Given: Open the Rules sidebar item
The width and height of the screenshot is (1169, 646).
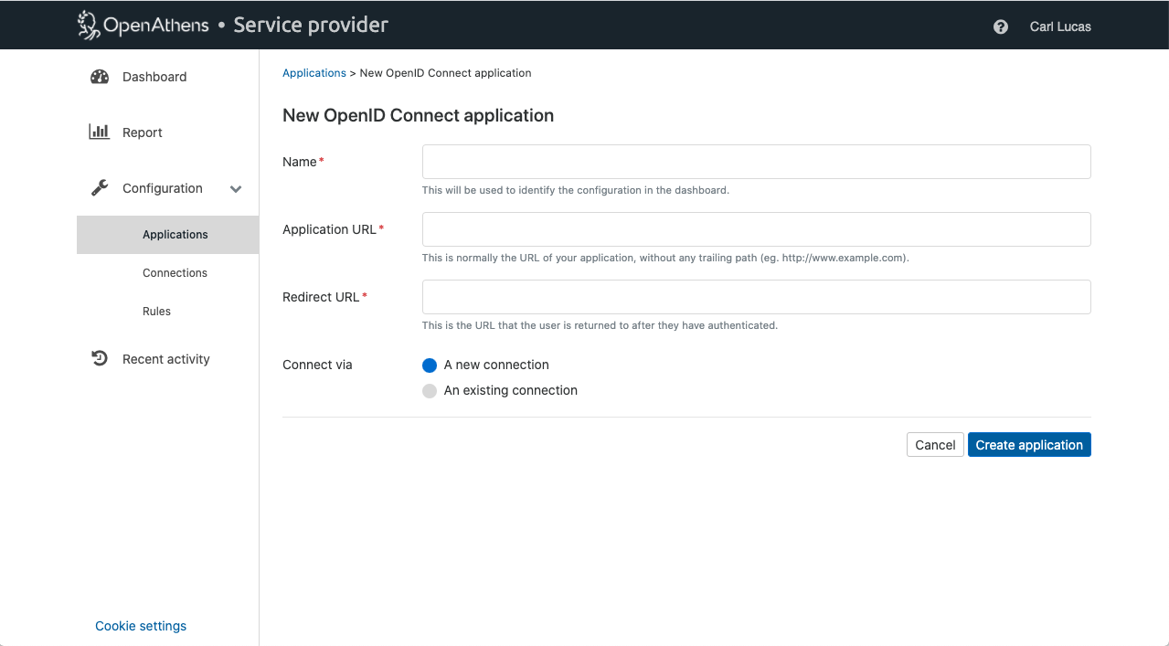Looking at the screenshot, I should [156, 312].
